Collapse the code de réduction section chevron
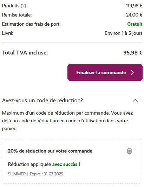This screenshot has width=144, height=187. tap(135, 101)
